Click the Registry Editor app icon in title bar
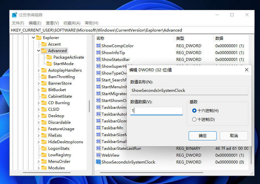 [x=14, y=15]
